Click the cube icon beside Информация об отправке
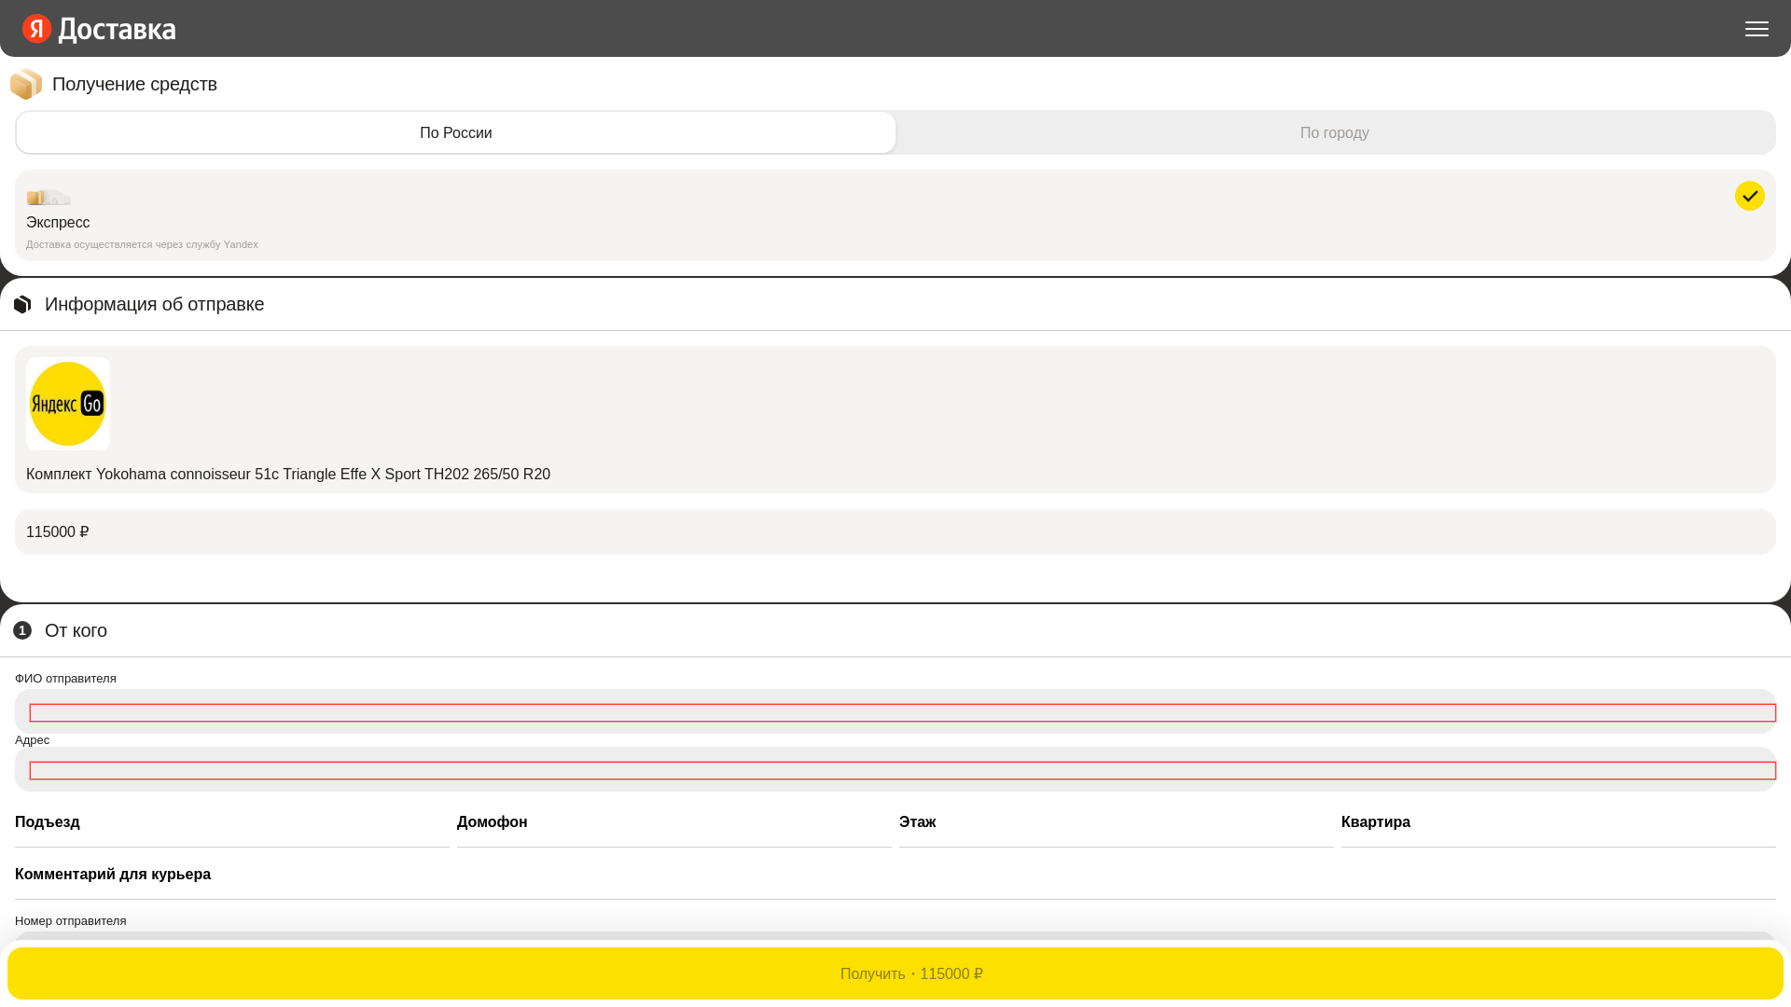Screen dimensions: 1791x1007 tap(22, 304)
